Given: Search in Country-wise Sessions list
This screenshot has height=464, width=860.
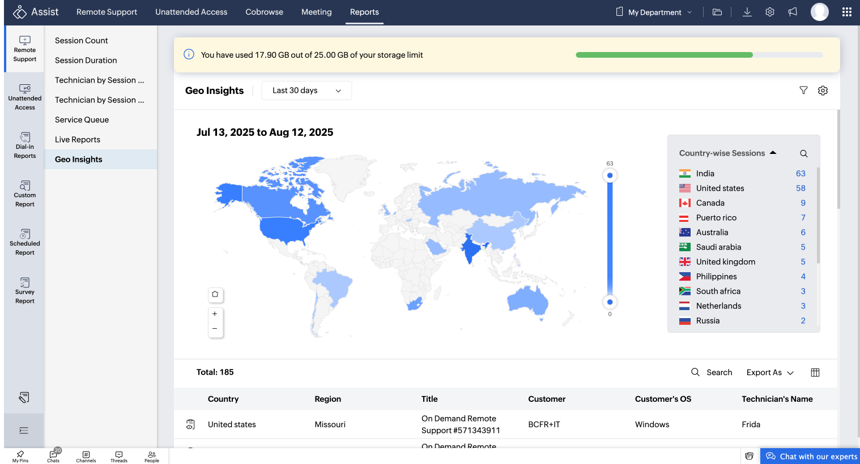Looking at the screenshot, I should coord(803,153).
